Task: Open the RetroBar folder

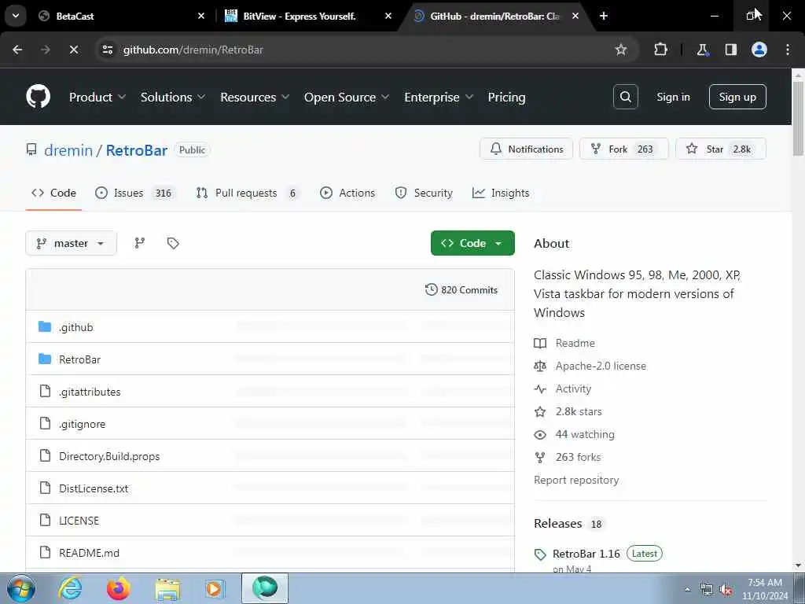Action: point(79,359)
